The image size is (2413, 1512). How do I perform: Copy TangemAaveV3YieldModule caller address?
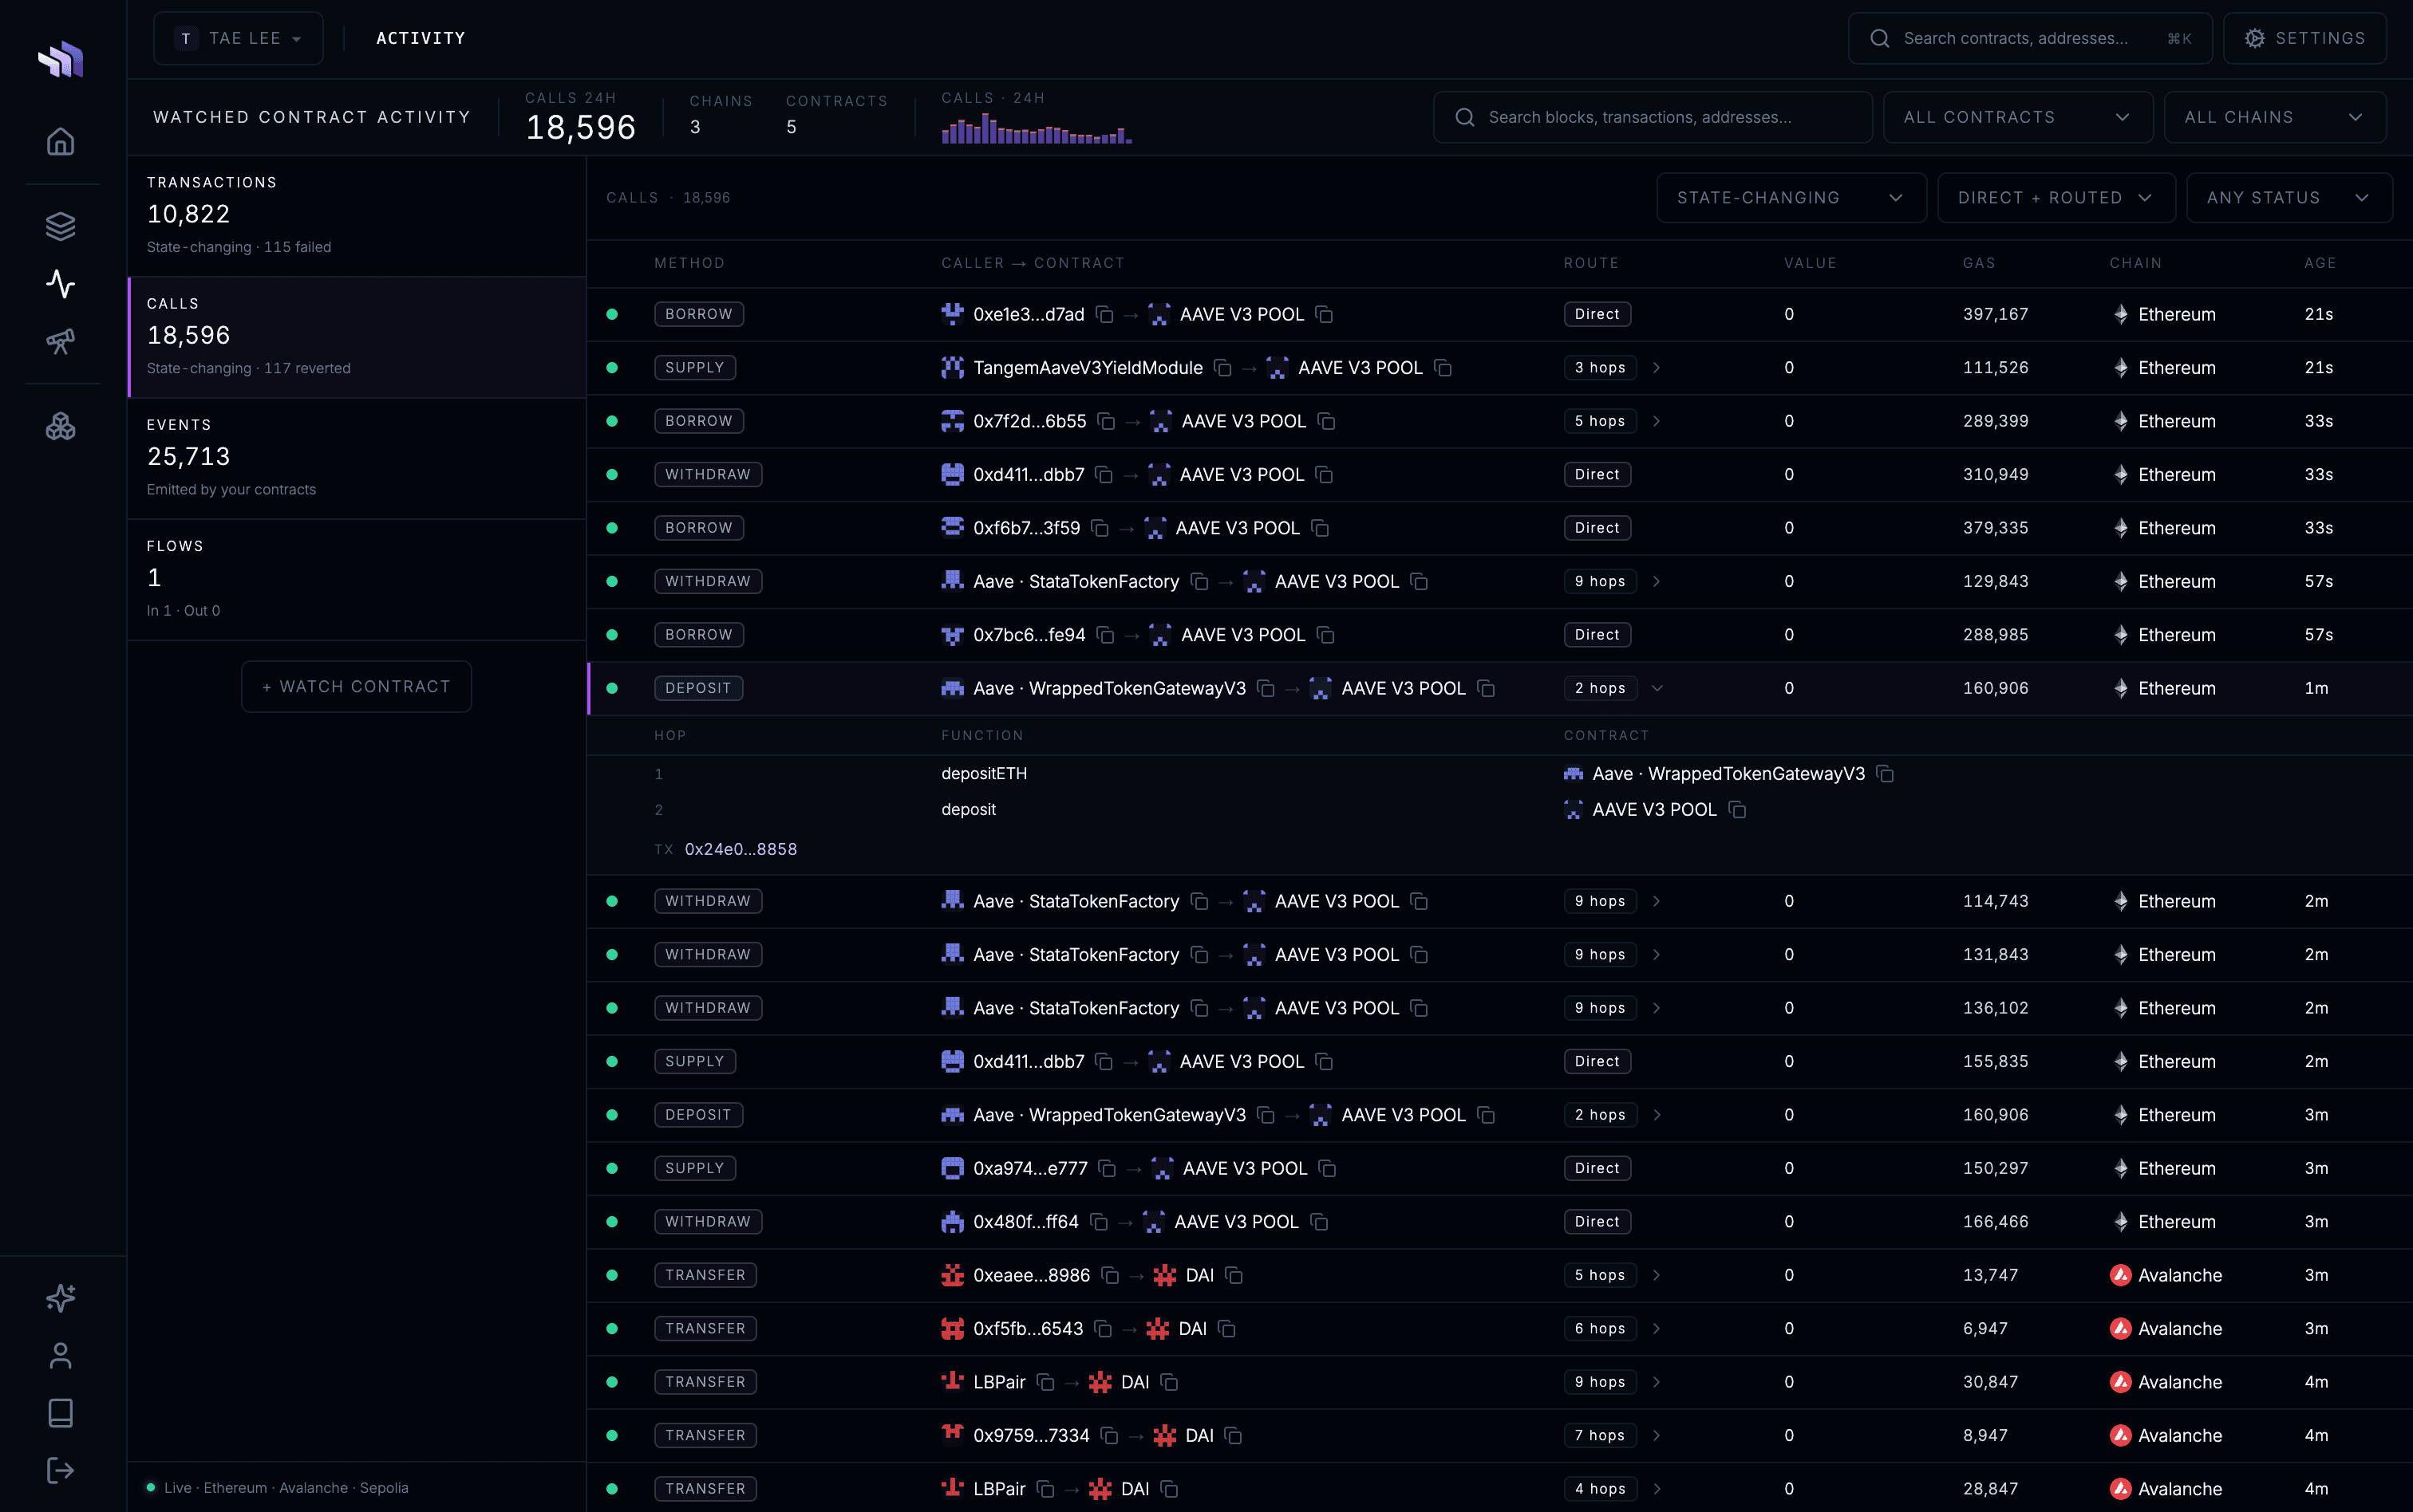1222,368
